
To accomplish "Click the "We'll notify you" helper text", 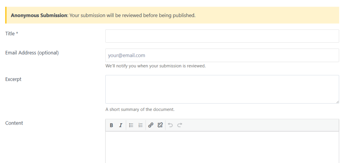I will point(156,66).
